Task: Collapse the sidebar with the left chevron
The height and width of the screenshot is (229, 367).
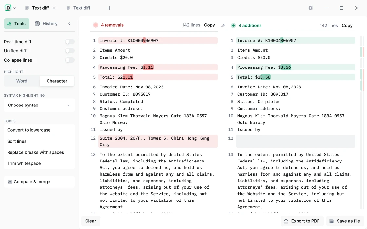Action: click(69, 24)
